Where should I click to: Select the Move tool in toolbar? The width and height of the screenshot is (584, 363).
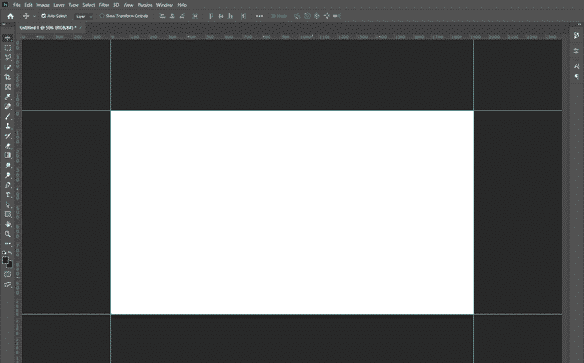[7, 38]
